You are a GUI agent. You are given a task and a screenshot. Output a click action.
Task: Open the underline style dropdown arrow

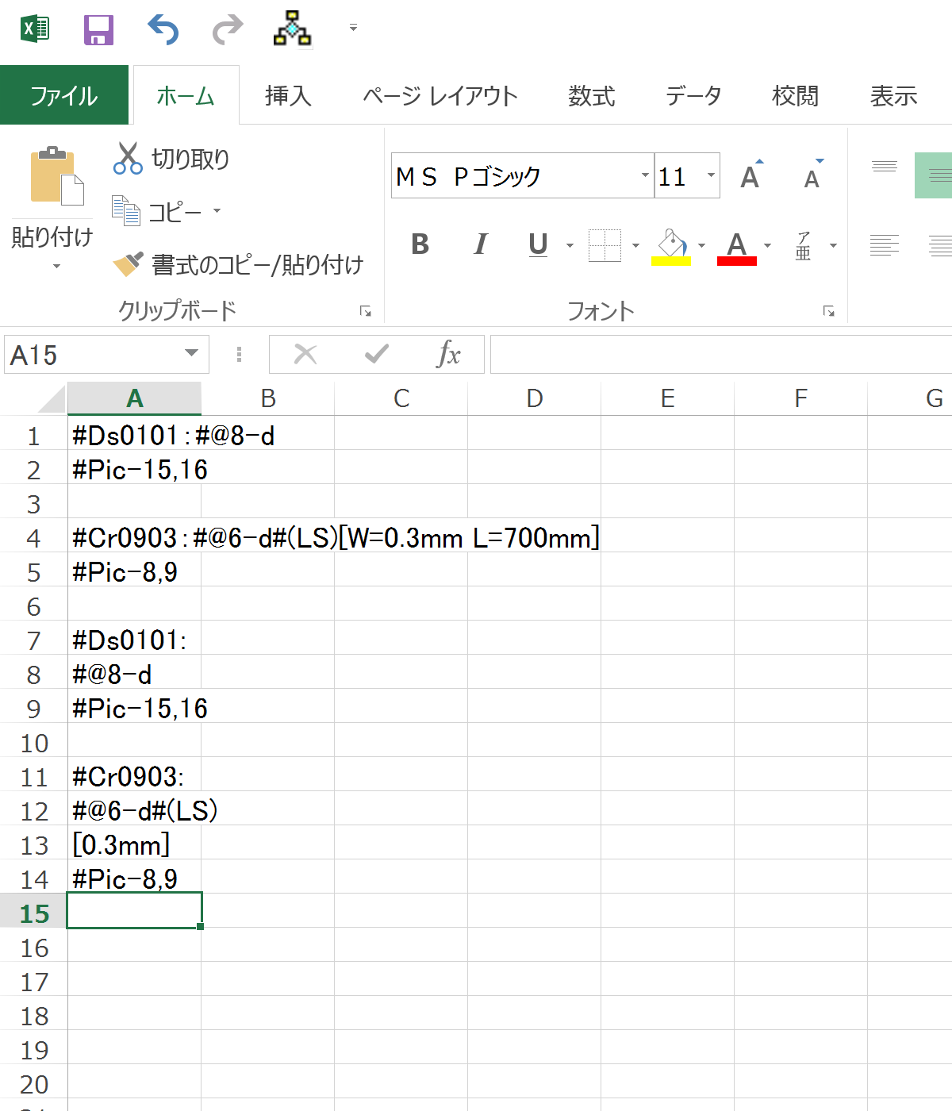570,245
